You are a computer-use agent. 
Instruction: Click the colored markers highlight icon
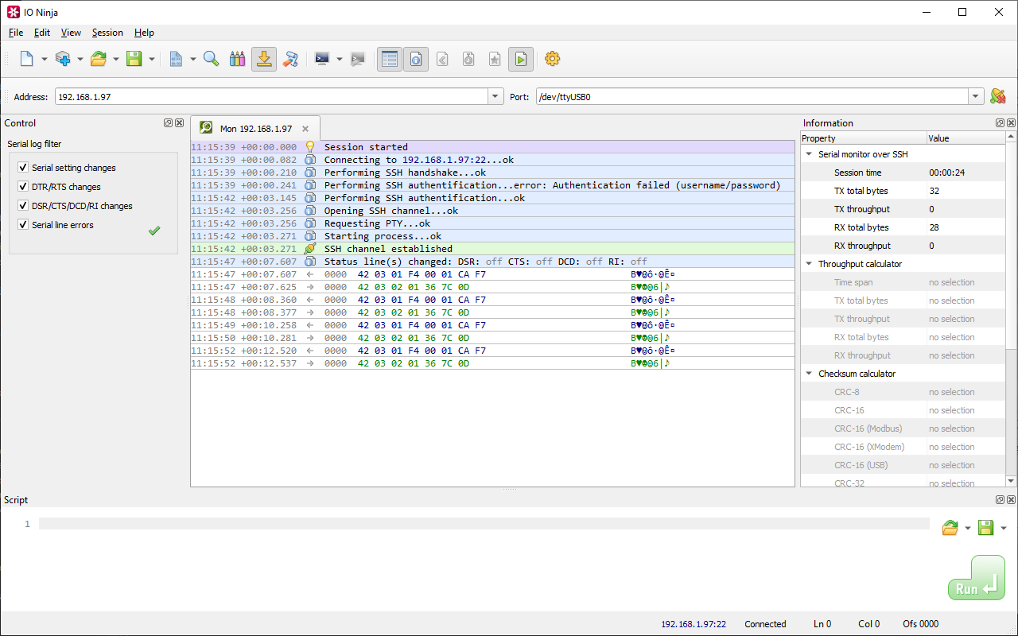click(x=237, y=59)
